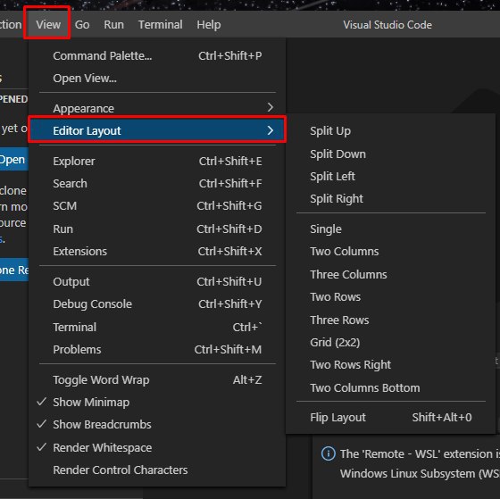Open Extensions view from the menu
Screen dimensions: 500x499
coord(157,251)
